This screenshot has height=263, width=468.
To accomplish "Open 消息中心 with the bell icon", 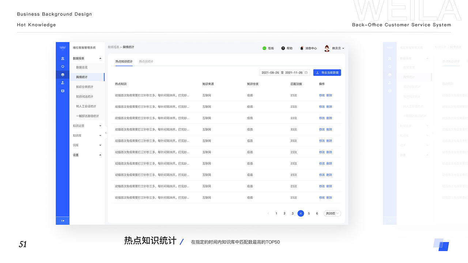I will click(x=302, y=48).
